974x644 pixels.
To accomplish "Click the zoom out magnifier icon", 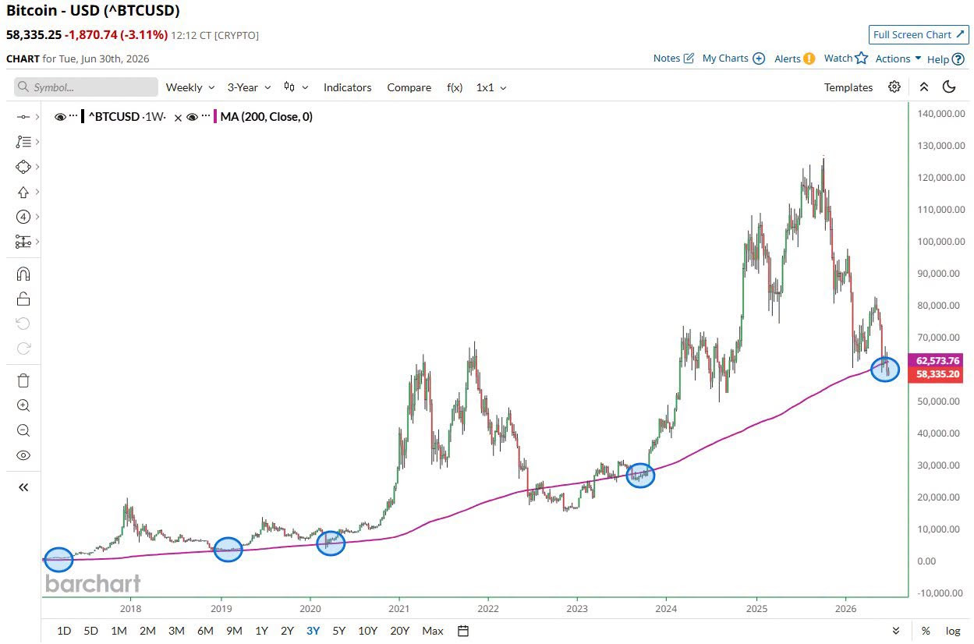I will [23, 430].
